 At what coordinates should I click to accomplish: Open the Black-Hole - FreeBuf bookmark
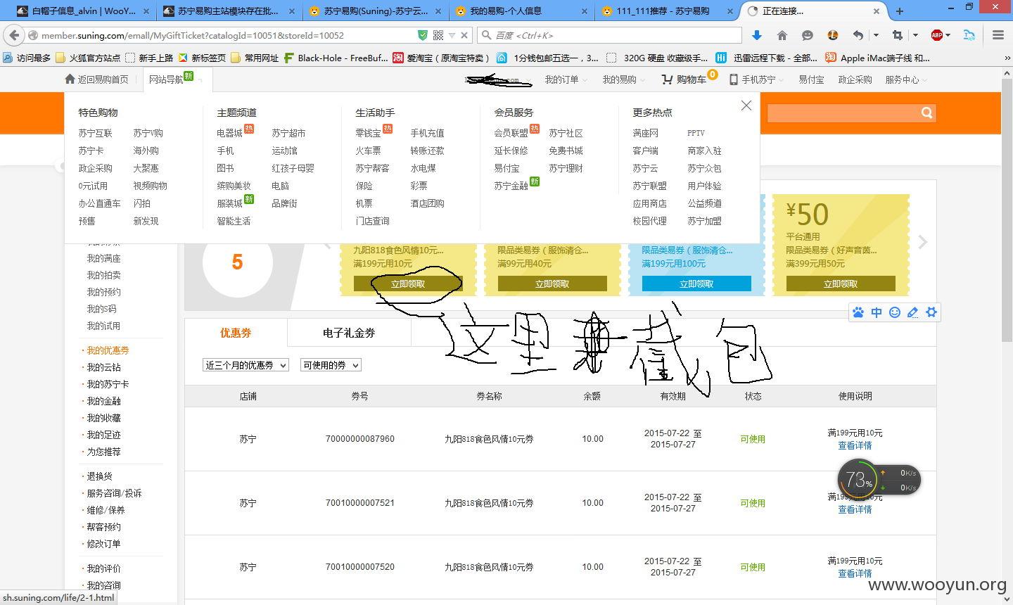(336, 58)
